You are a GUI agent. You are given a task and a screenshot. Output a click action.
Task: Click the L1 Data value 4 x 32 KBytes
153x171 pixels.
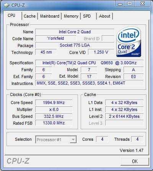124,103
